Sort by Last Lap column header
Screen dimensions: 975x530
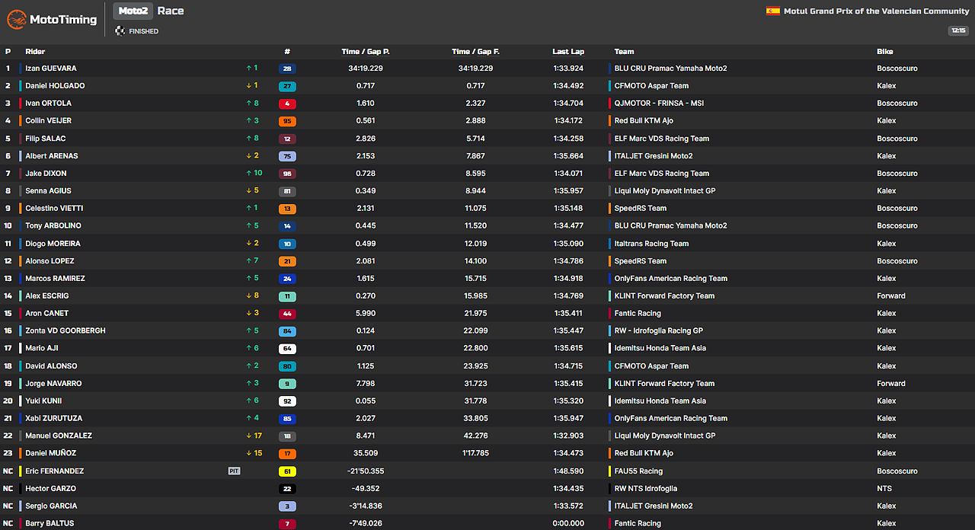pos(568,52)
